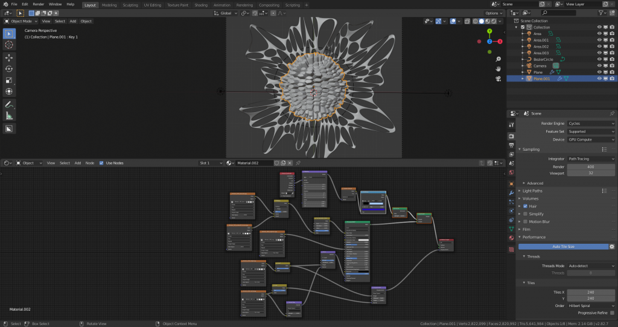Expand the Film panel

[x=526, y=229]
